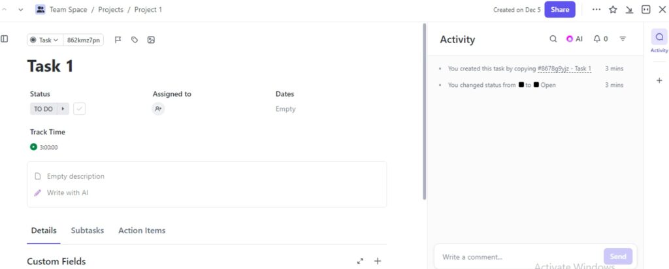The width and height of the screenshot is (669, 269).
Task: Expand the Custom Fields section fullscreen
Action: pos(360,261)
